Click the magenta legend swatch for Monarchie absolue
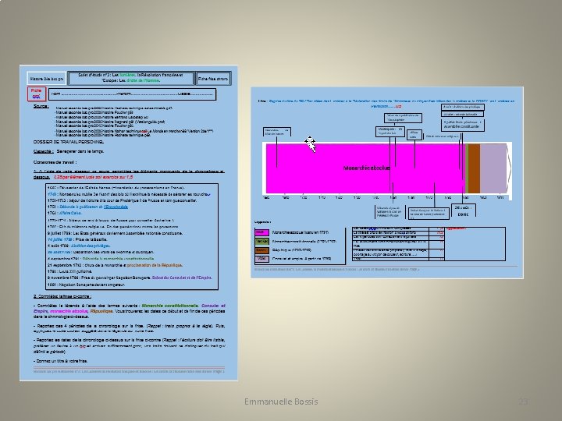The image size is (562, 421). [x=261, y=232]
